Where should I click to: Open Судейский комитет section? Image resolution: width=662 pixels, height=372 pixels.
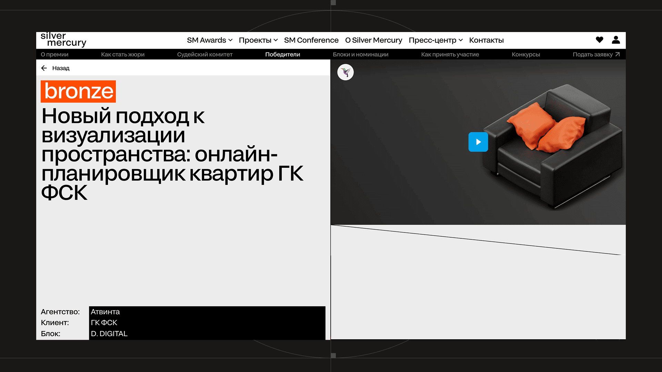205,54
